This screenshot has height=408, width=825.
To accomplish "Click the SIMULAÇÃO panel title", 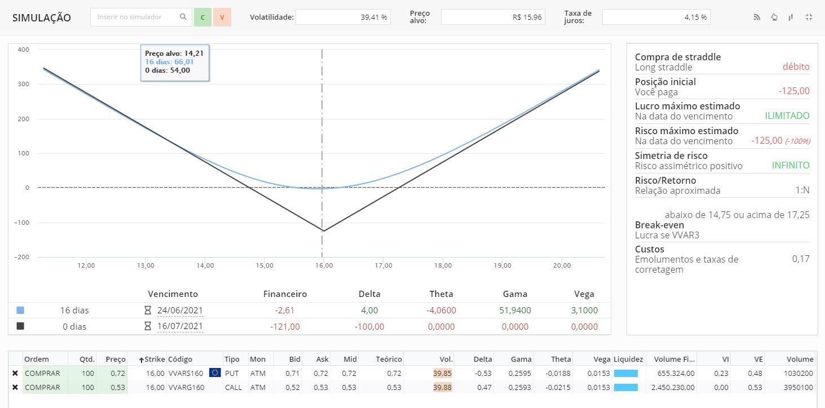I will pos(42,17).
